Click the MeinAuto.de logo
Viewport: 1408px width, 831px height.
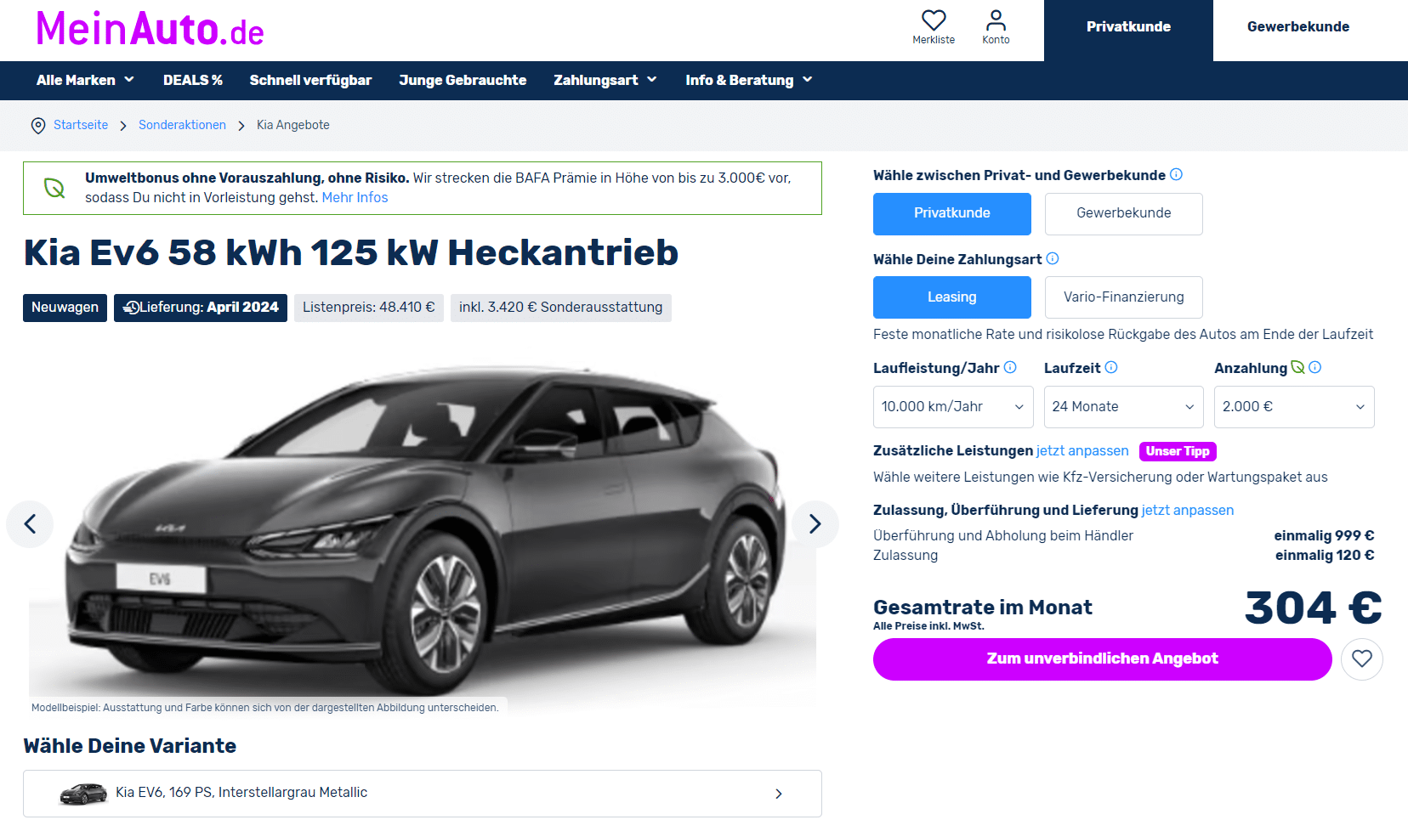point(150,29)
